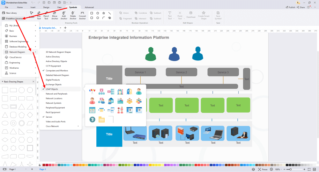
Task: Switch to the Insert tab
Action: [33, 7]
